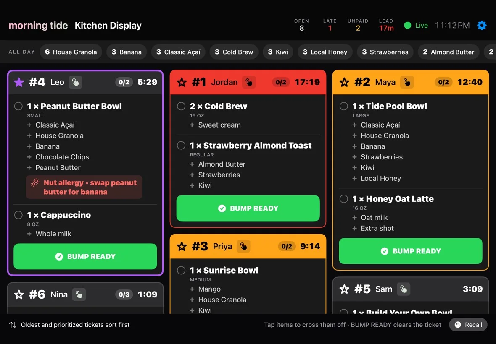Click the 11:12 PM clock
This screenshot has height=344, width=496.
452,25
